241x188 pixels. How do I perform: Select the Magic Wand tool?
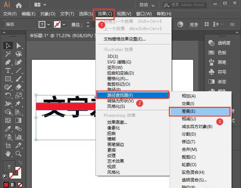point(8,54)
